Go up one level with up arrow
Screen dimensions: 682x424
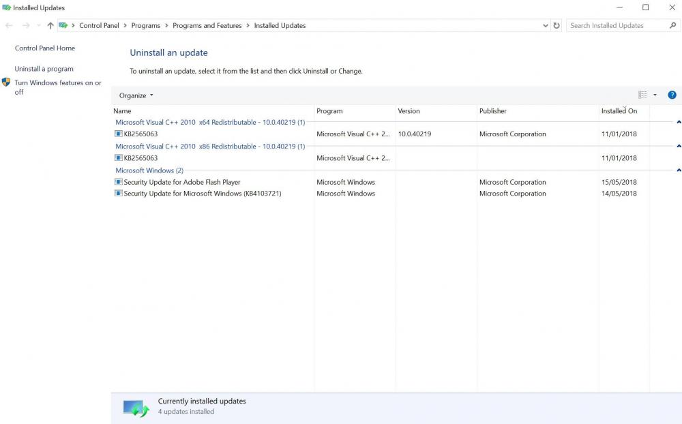pos(50,26)
